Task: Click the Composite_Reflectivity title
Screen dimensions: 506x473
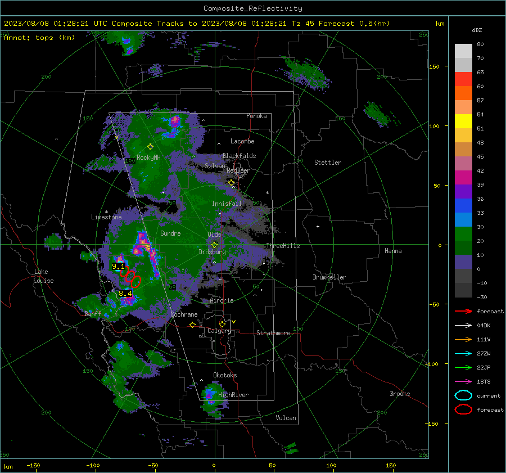Action: 252,8
